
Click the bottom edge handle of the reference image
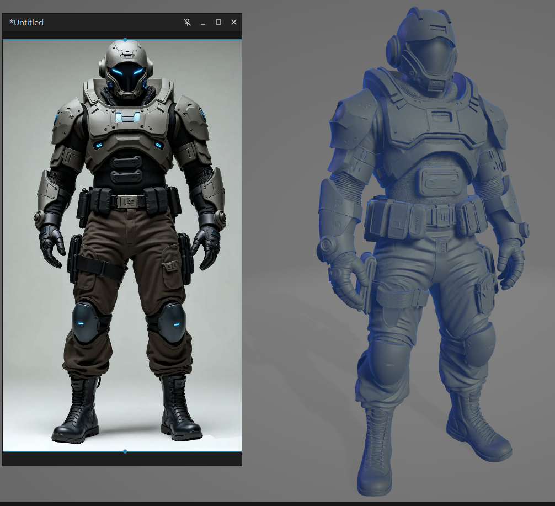pos(125,451)
